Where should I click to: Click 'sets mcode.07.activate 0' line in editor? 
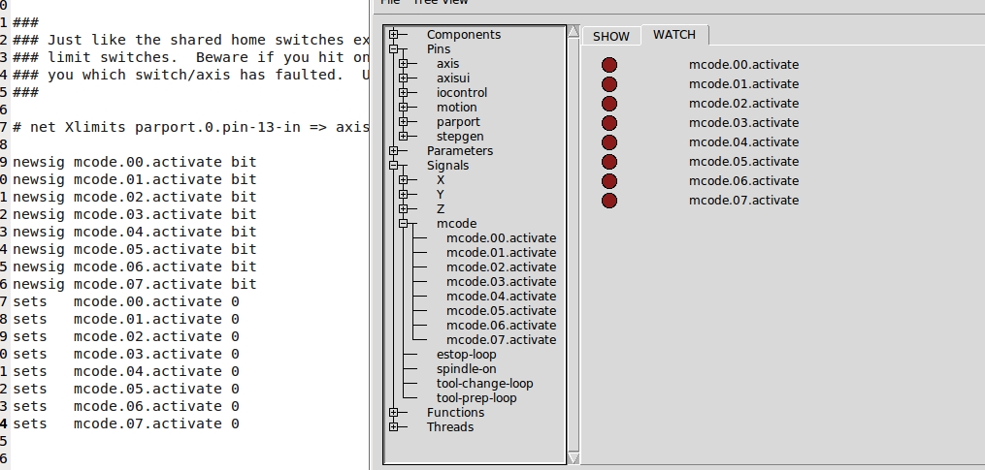coord(125,423)
